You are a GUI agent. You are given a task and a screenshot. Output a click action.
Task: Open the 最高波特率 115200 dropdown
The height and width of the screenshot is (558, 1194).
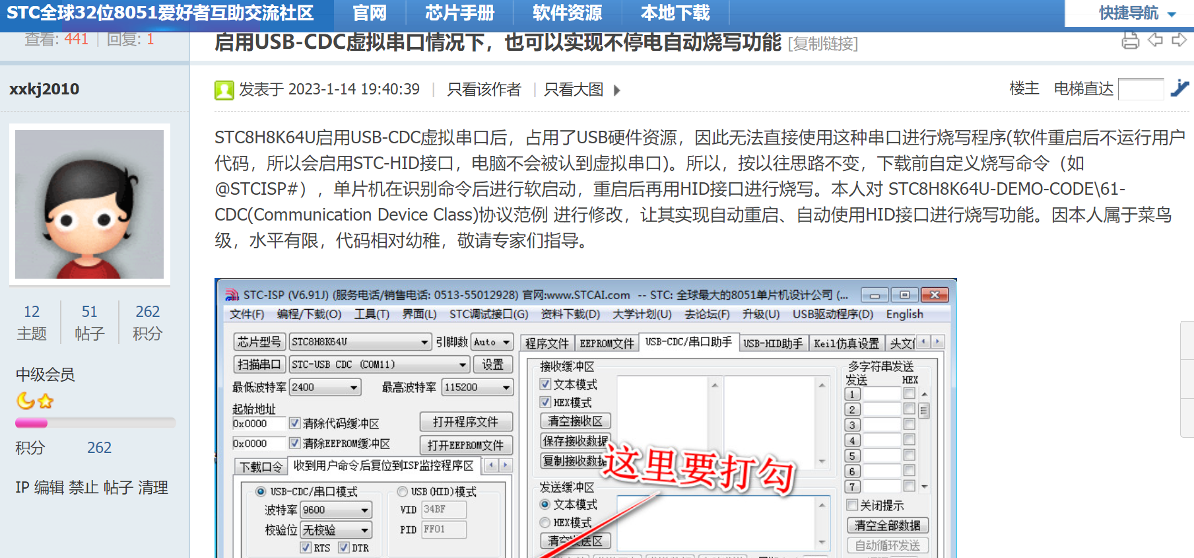point(478,387)
